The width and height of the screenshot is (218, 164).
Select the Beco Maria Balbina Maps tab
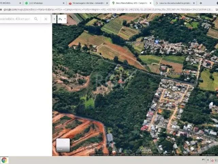coord(131,3)
